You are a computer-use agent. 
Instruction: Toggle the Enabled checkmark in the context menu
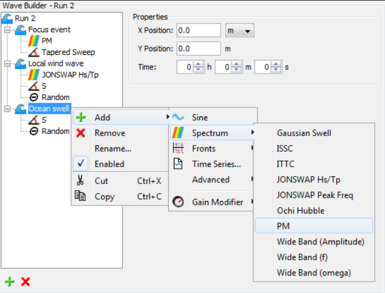[x=81, y=163]
